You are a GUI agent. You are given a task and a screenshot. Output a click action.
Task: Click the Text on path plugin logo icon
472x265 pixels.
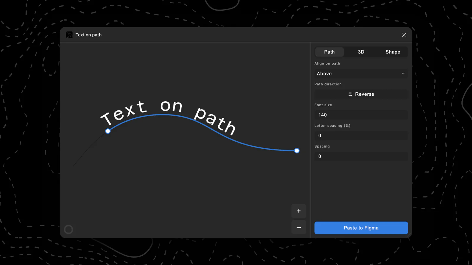pyautogui.click(x=69, y=35)
